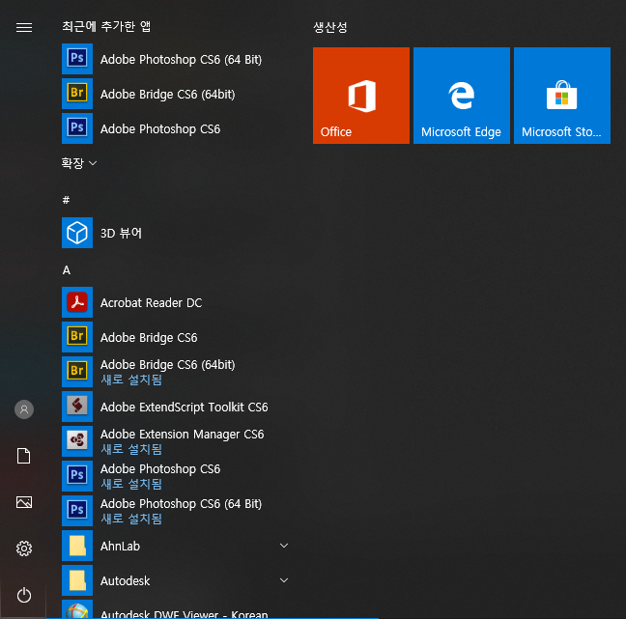Click the Autodesk folder icon

(77, 580)
